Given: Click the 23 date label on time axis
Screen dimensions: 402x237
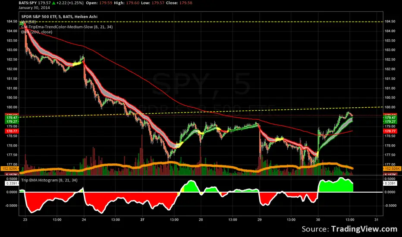Looking at the screenshot, I should pos(25,220).
